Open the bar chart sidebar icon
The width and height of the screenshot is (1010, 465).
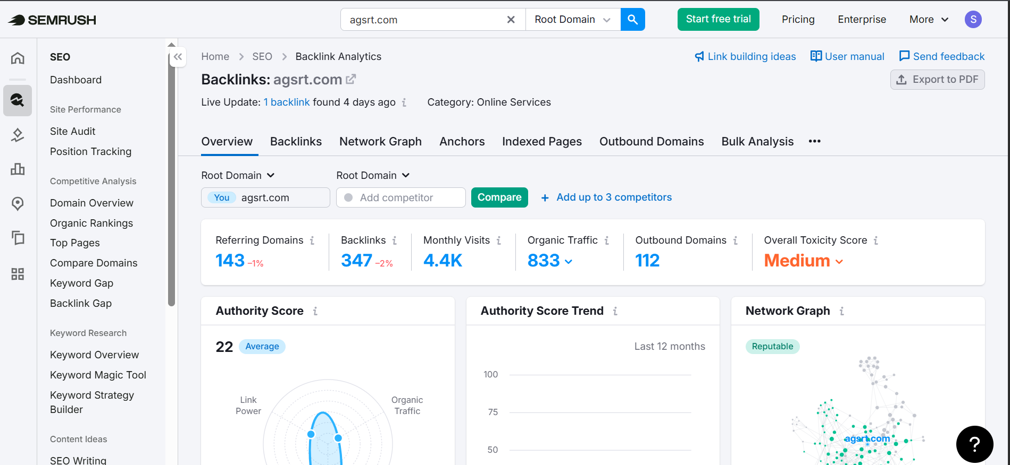pos(18,169)
